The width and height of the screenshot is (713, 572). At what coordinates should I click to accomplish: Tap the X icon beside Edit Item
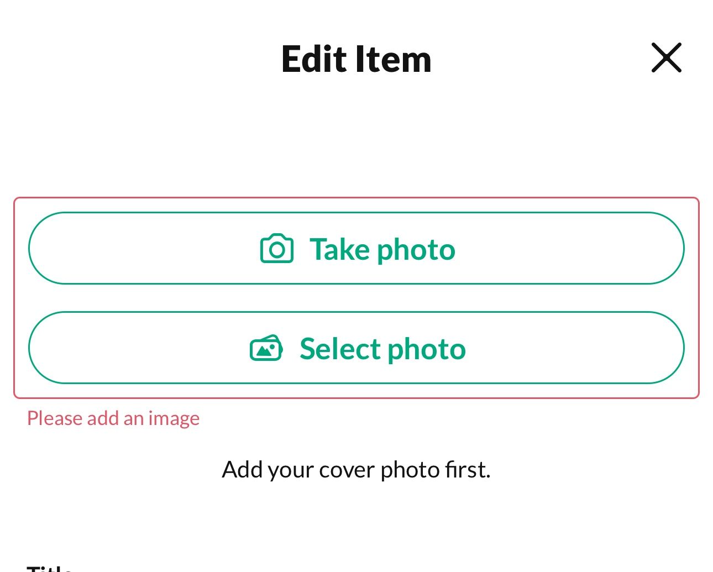coord(666,57)
